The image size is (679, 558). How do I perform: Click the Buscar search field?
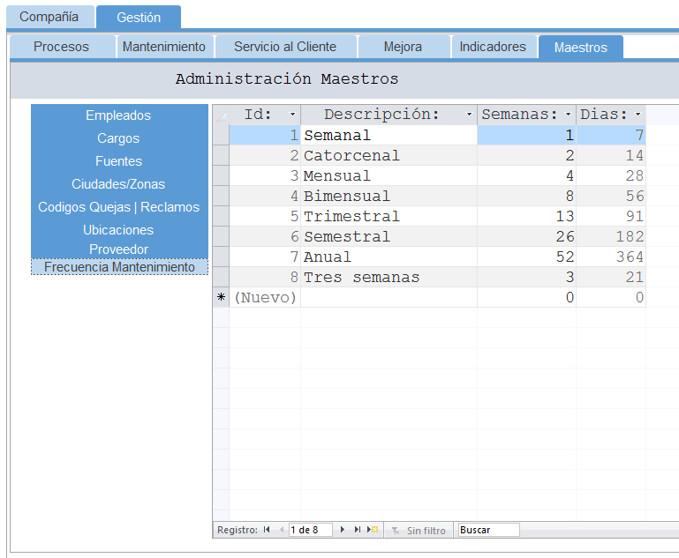click(488, 530)
